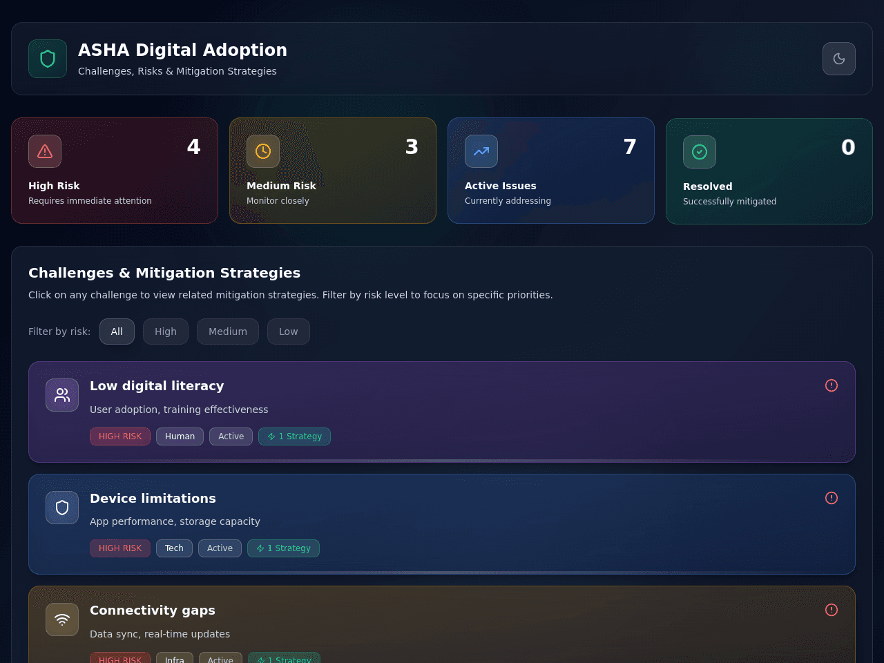Click the Medium Risk count 3
The height and width of the screenshot is (663, 884).
[x=412, y=147]
